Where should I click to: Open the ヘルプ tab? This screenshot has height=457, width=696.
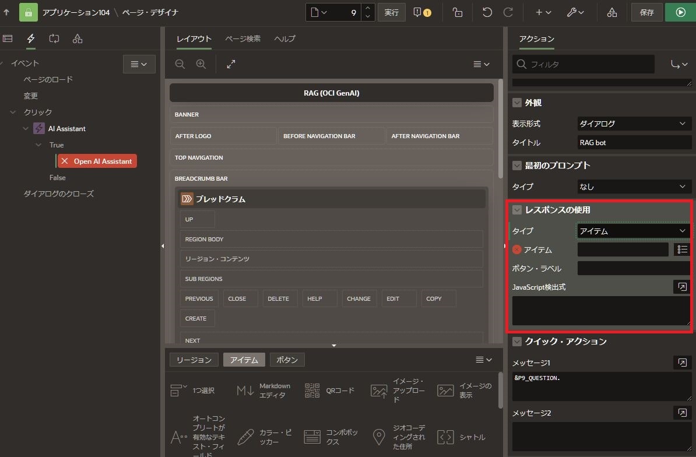284,38
